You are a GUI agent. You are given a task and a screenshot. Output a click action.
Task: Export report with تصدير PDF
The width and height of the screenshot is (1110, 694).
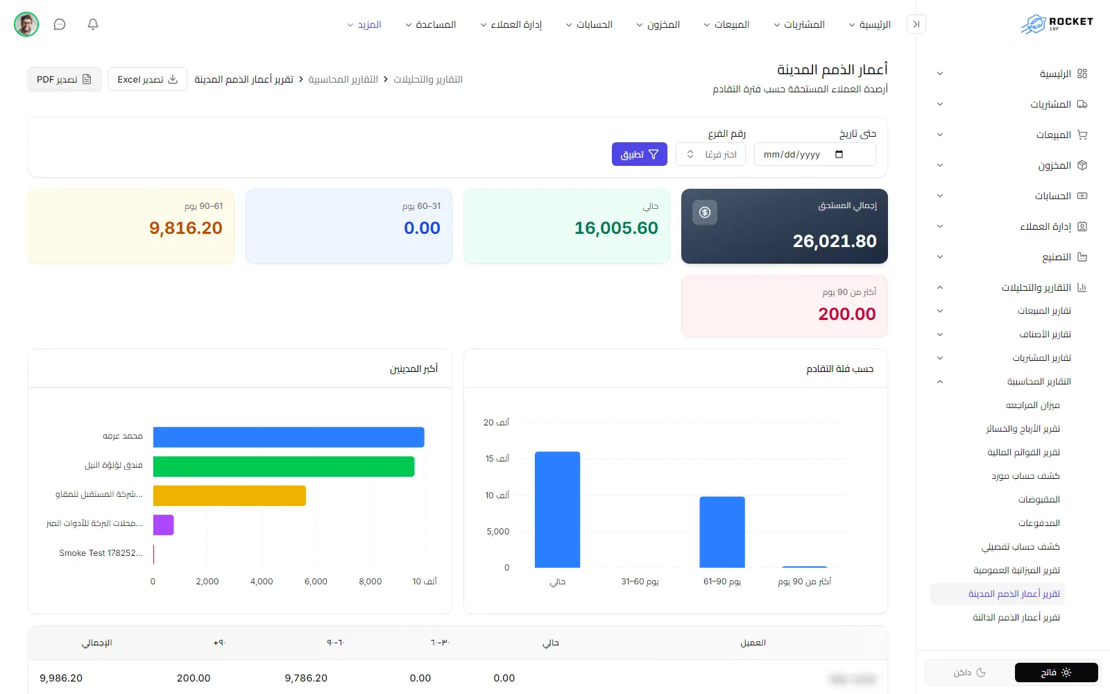click(65, 79)
